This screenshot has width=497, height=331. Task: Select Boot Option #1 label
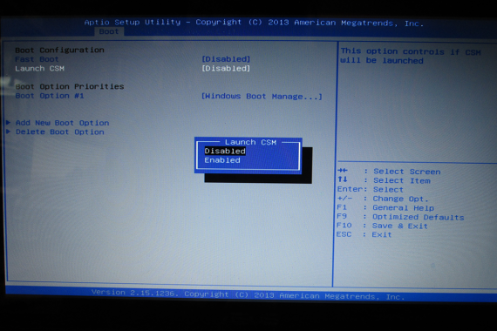50,96
